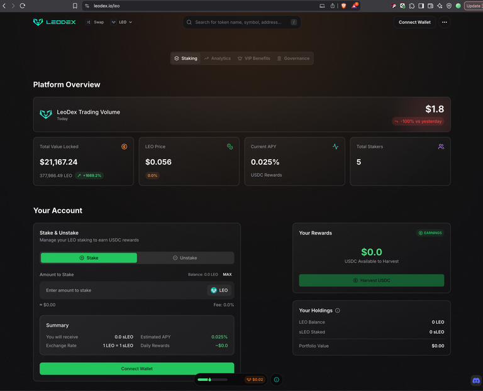The image size is (483, 391).
Task: Click the +1669.2% change badge
Action: pos(89,175)
